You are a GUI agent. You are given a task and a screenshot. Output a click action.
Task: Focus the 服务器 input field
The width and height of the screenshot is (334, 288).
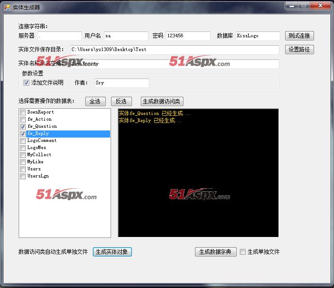coord(60,36)
